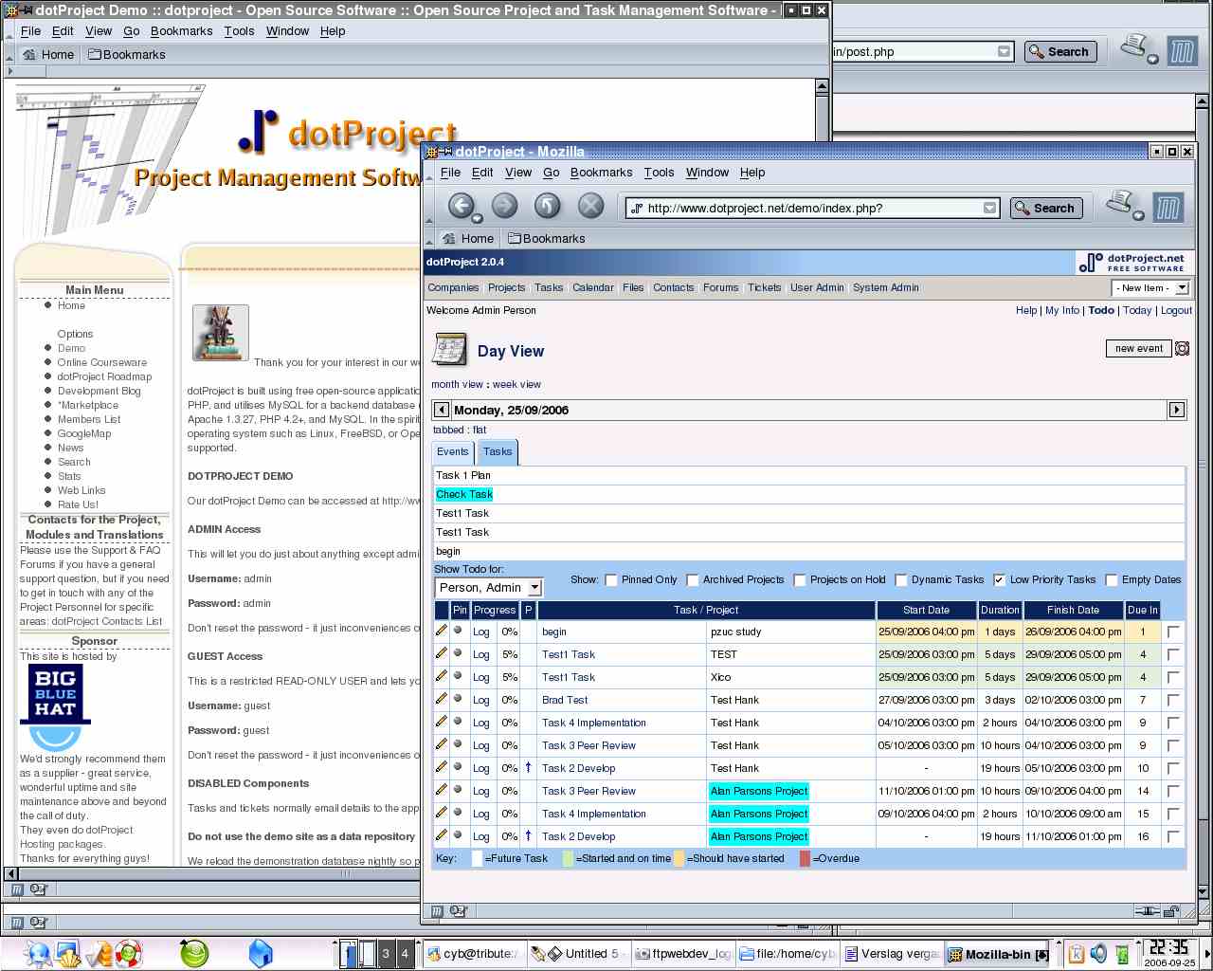Reload the page in dotProject window
1213x971 pixels.
[x=548, y=206]
